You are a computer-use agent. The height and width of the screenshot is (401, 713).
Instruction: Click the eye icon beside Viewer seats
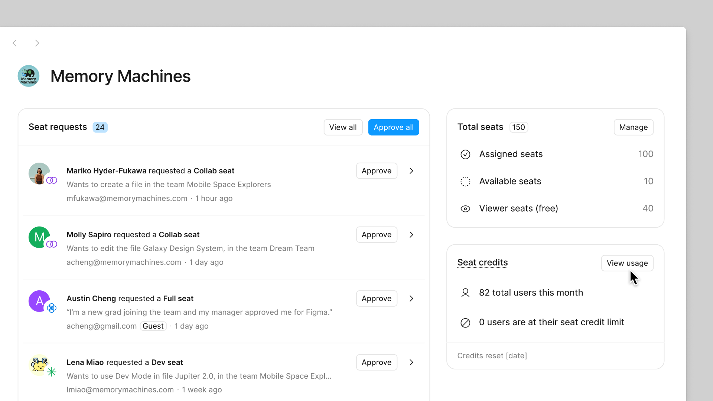click(x=465, y=209)
